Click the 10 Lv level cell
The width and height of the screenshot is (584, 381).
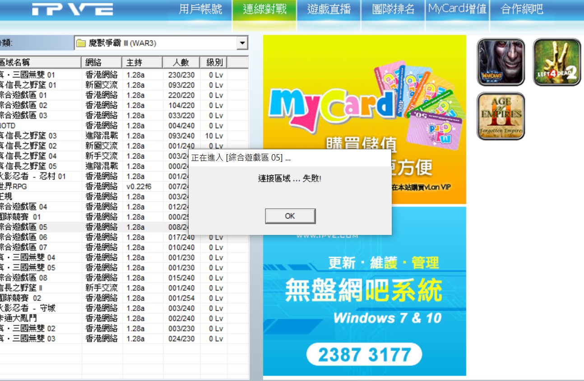pyautogui.click(x=214, y=136)
